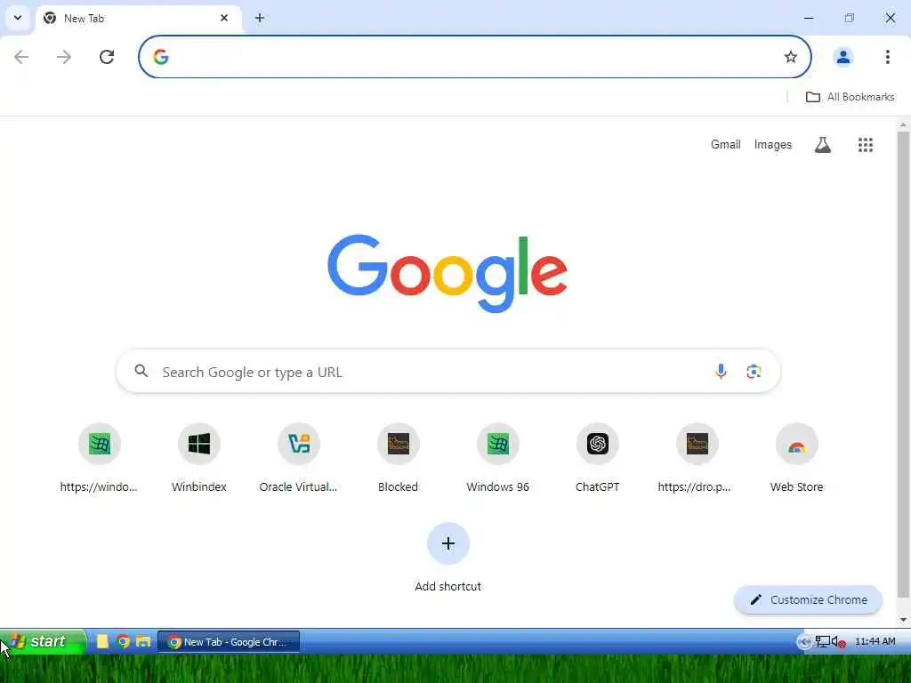Open the Oracle Virtual... shortcut
This screenshot has width=911, height=683.
[299, 458]
